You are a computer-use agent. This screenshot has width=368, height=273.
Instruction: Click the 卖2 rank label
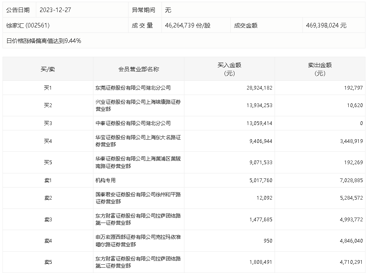[x=48, y=198]
